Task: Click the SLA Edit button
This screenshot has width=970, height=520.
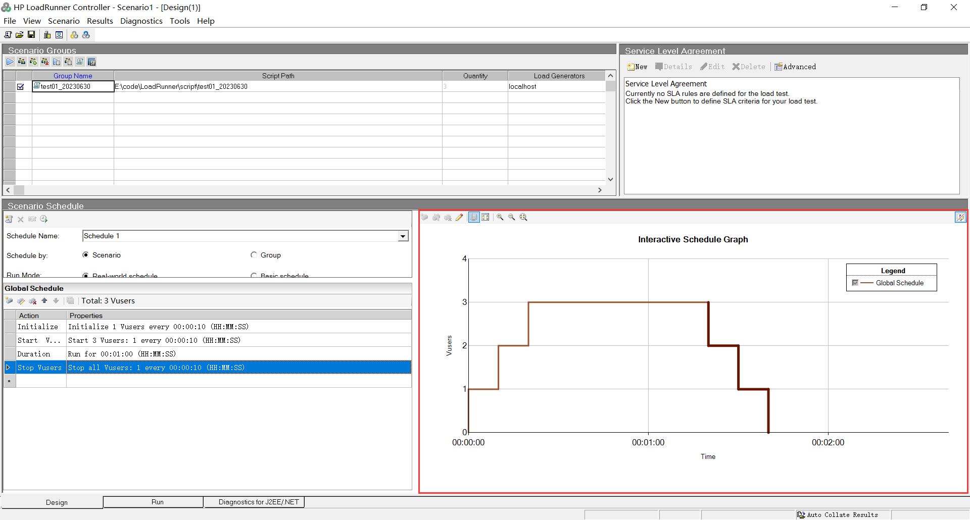Action: pyautogui.click(x=712, y=67)
